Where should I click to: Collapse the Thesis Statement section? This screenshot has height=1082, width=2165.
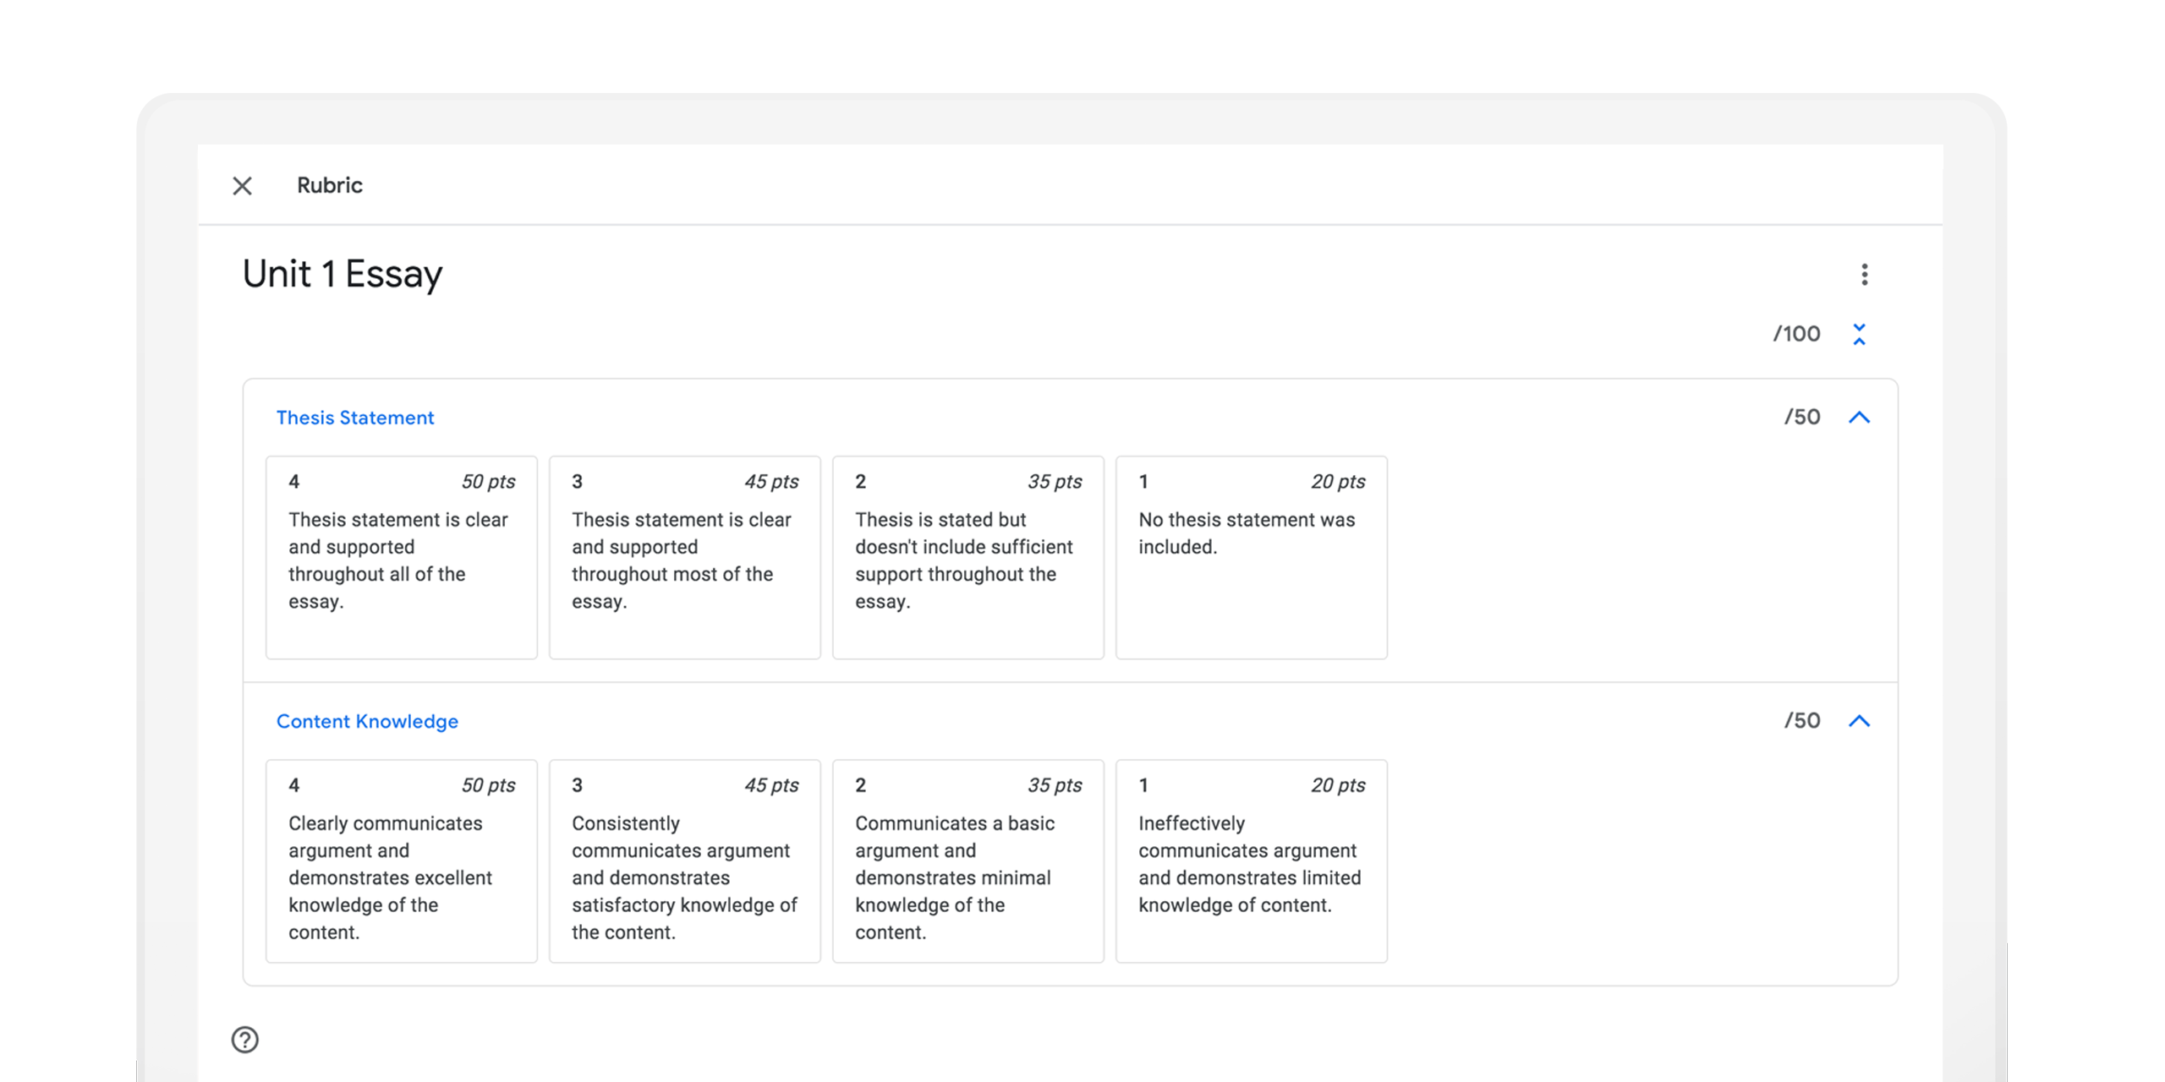tap(1859, 417)
